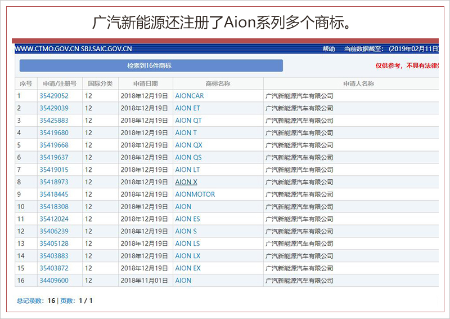Open registration number 35419637 link
This screenshot has width=450, height=319.
(x=54, y=157)
